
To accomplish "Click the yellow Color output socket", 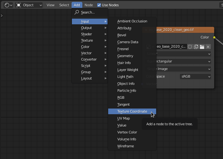I will [214, 38].
